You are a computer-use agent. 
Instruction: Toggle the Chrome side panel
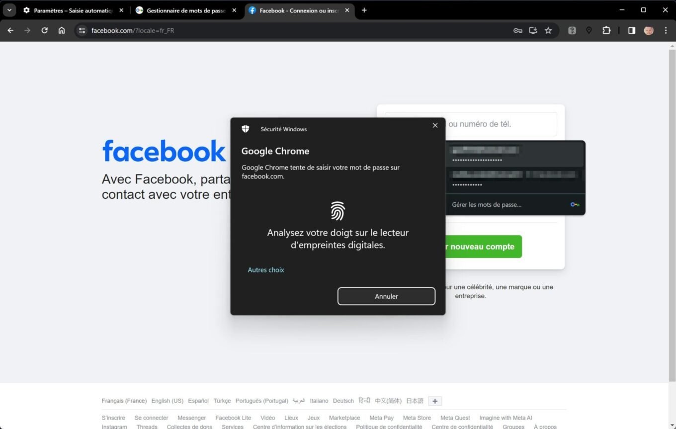[x=632, y=30]
